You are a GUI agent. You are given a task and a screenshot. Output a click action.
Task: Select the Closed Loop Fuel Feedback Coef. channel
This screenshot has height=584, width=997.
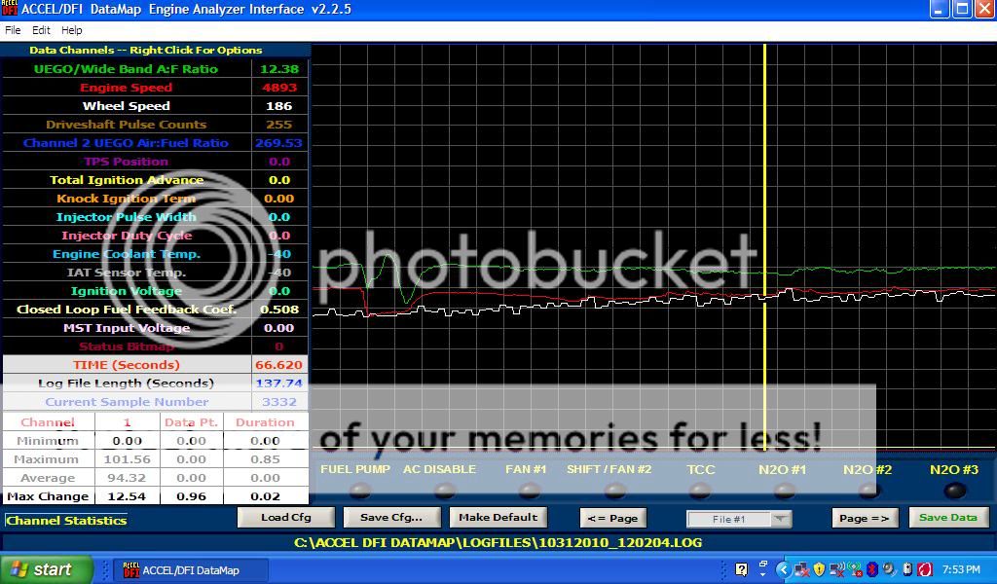[x=126, y=309]
